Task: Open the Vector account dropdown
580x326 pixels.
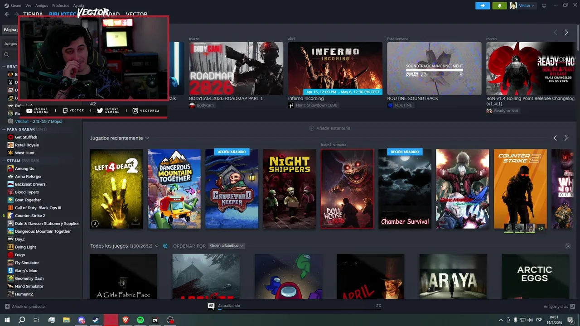Action: [522, 5]
